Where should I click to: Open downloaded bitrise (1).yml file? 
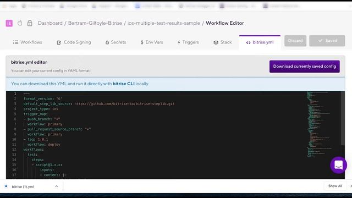[23, 187]
